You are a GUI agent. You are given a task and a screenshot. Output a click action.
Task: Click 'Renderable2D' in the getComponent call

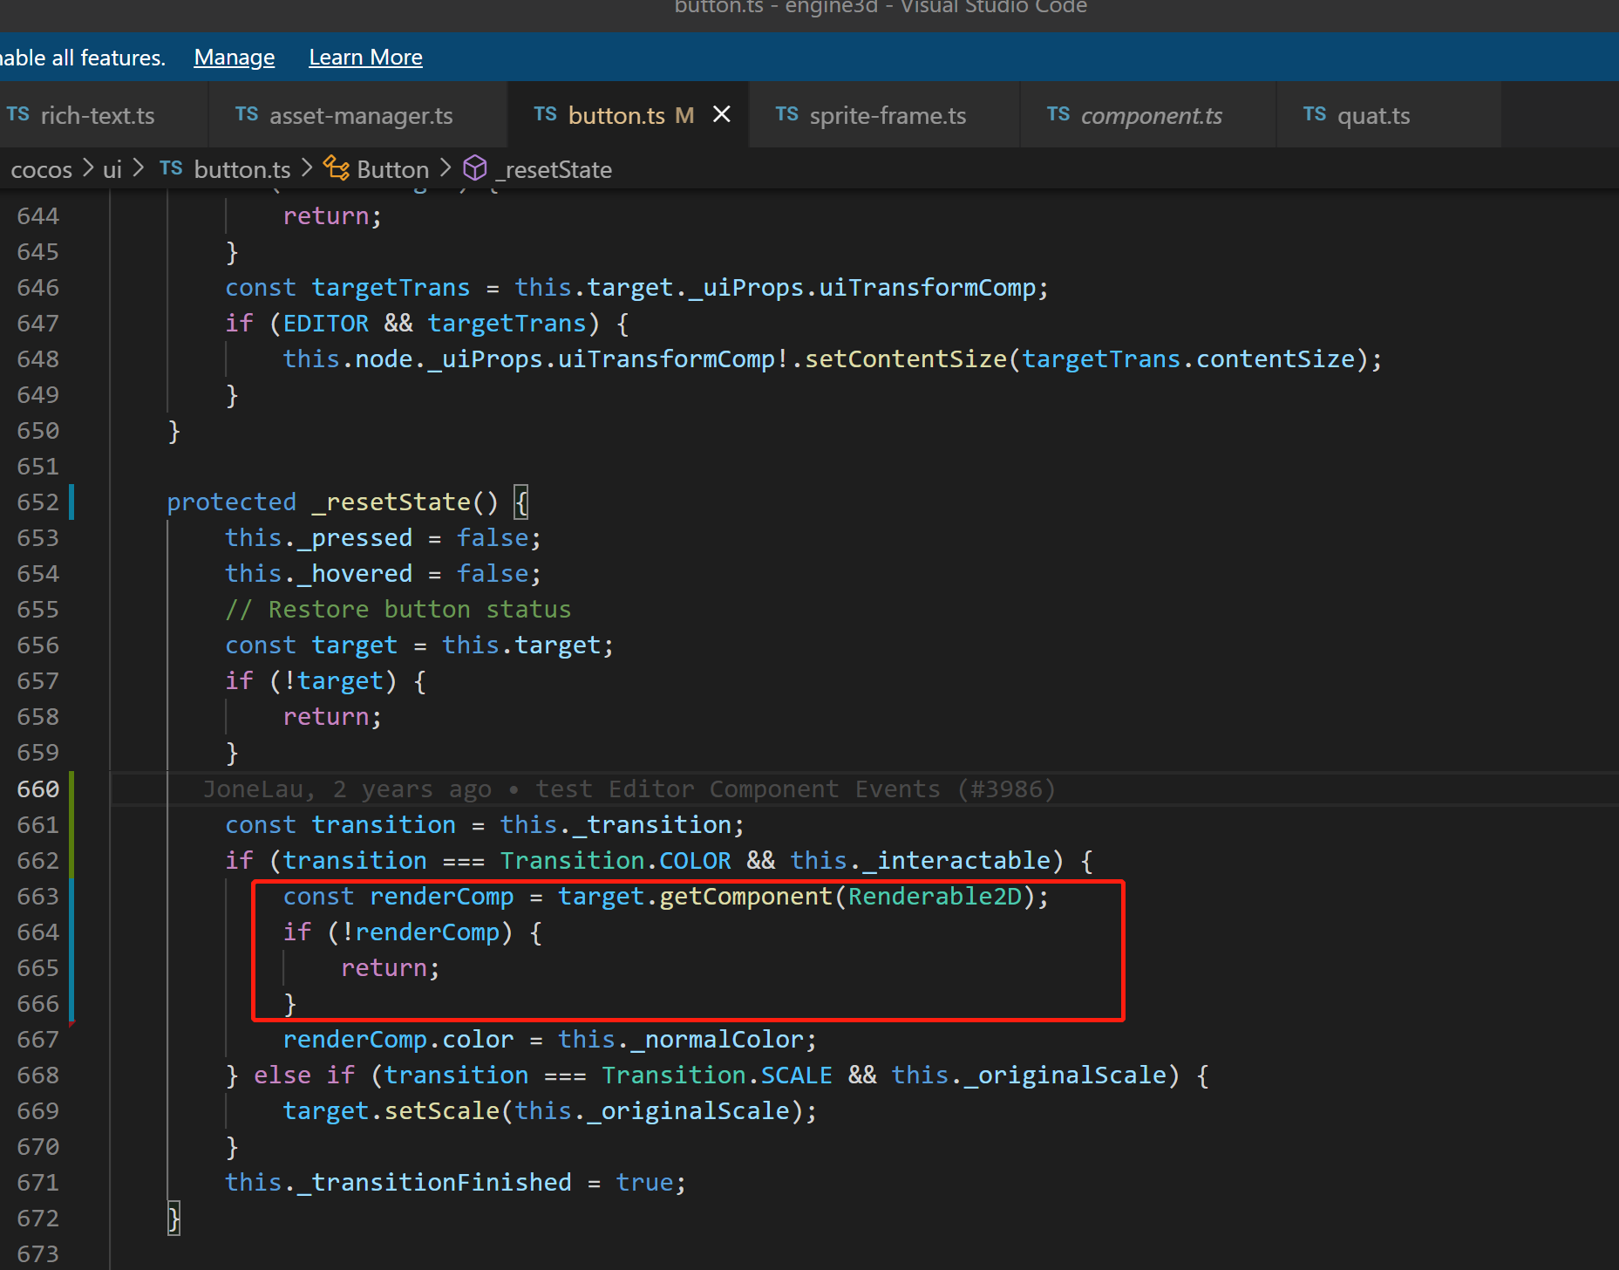coord(935,897)
